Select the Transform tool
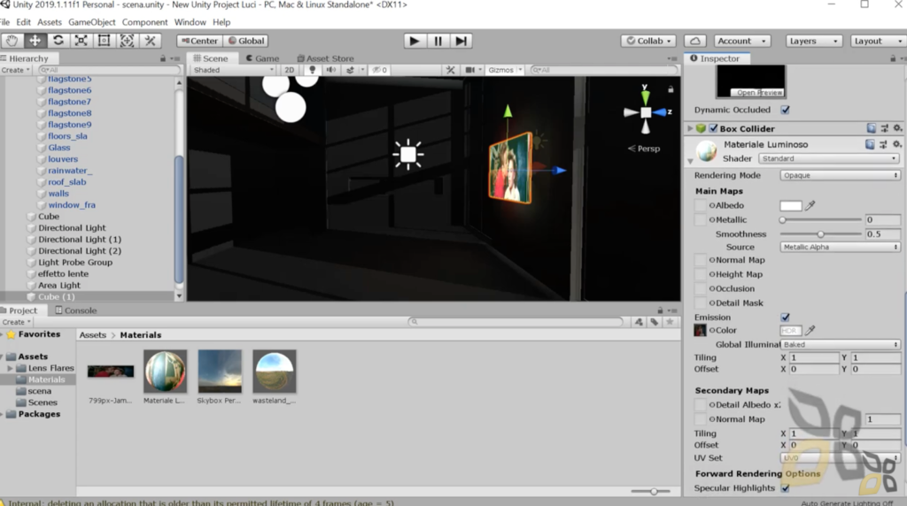This screenshot has width=907, height=506. pos(127,41)
